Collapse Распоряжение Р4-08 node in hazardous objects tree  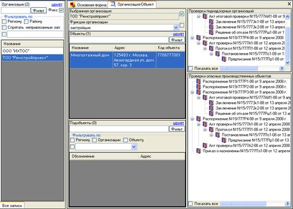(192, 119)
